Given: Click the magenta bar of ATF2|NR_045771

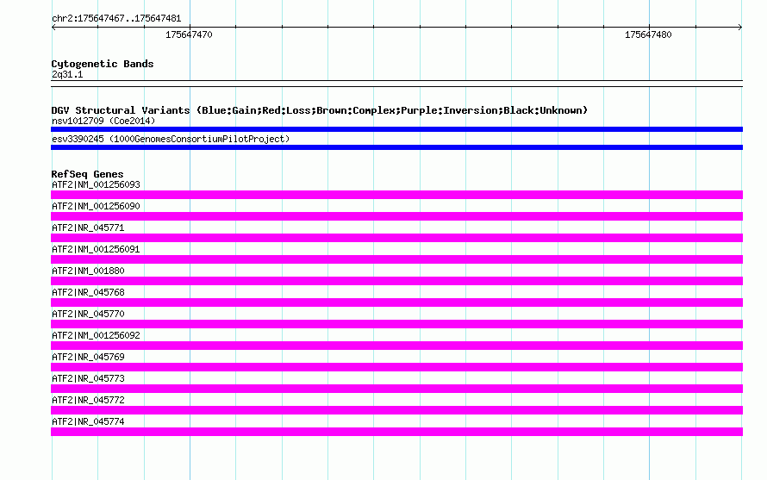Looking at the screenshot, I should pos(396,238).
